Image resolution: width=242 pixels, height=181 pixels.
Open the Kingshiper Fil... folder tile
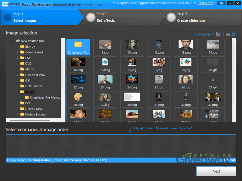pos(78,47)
